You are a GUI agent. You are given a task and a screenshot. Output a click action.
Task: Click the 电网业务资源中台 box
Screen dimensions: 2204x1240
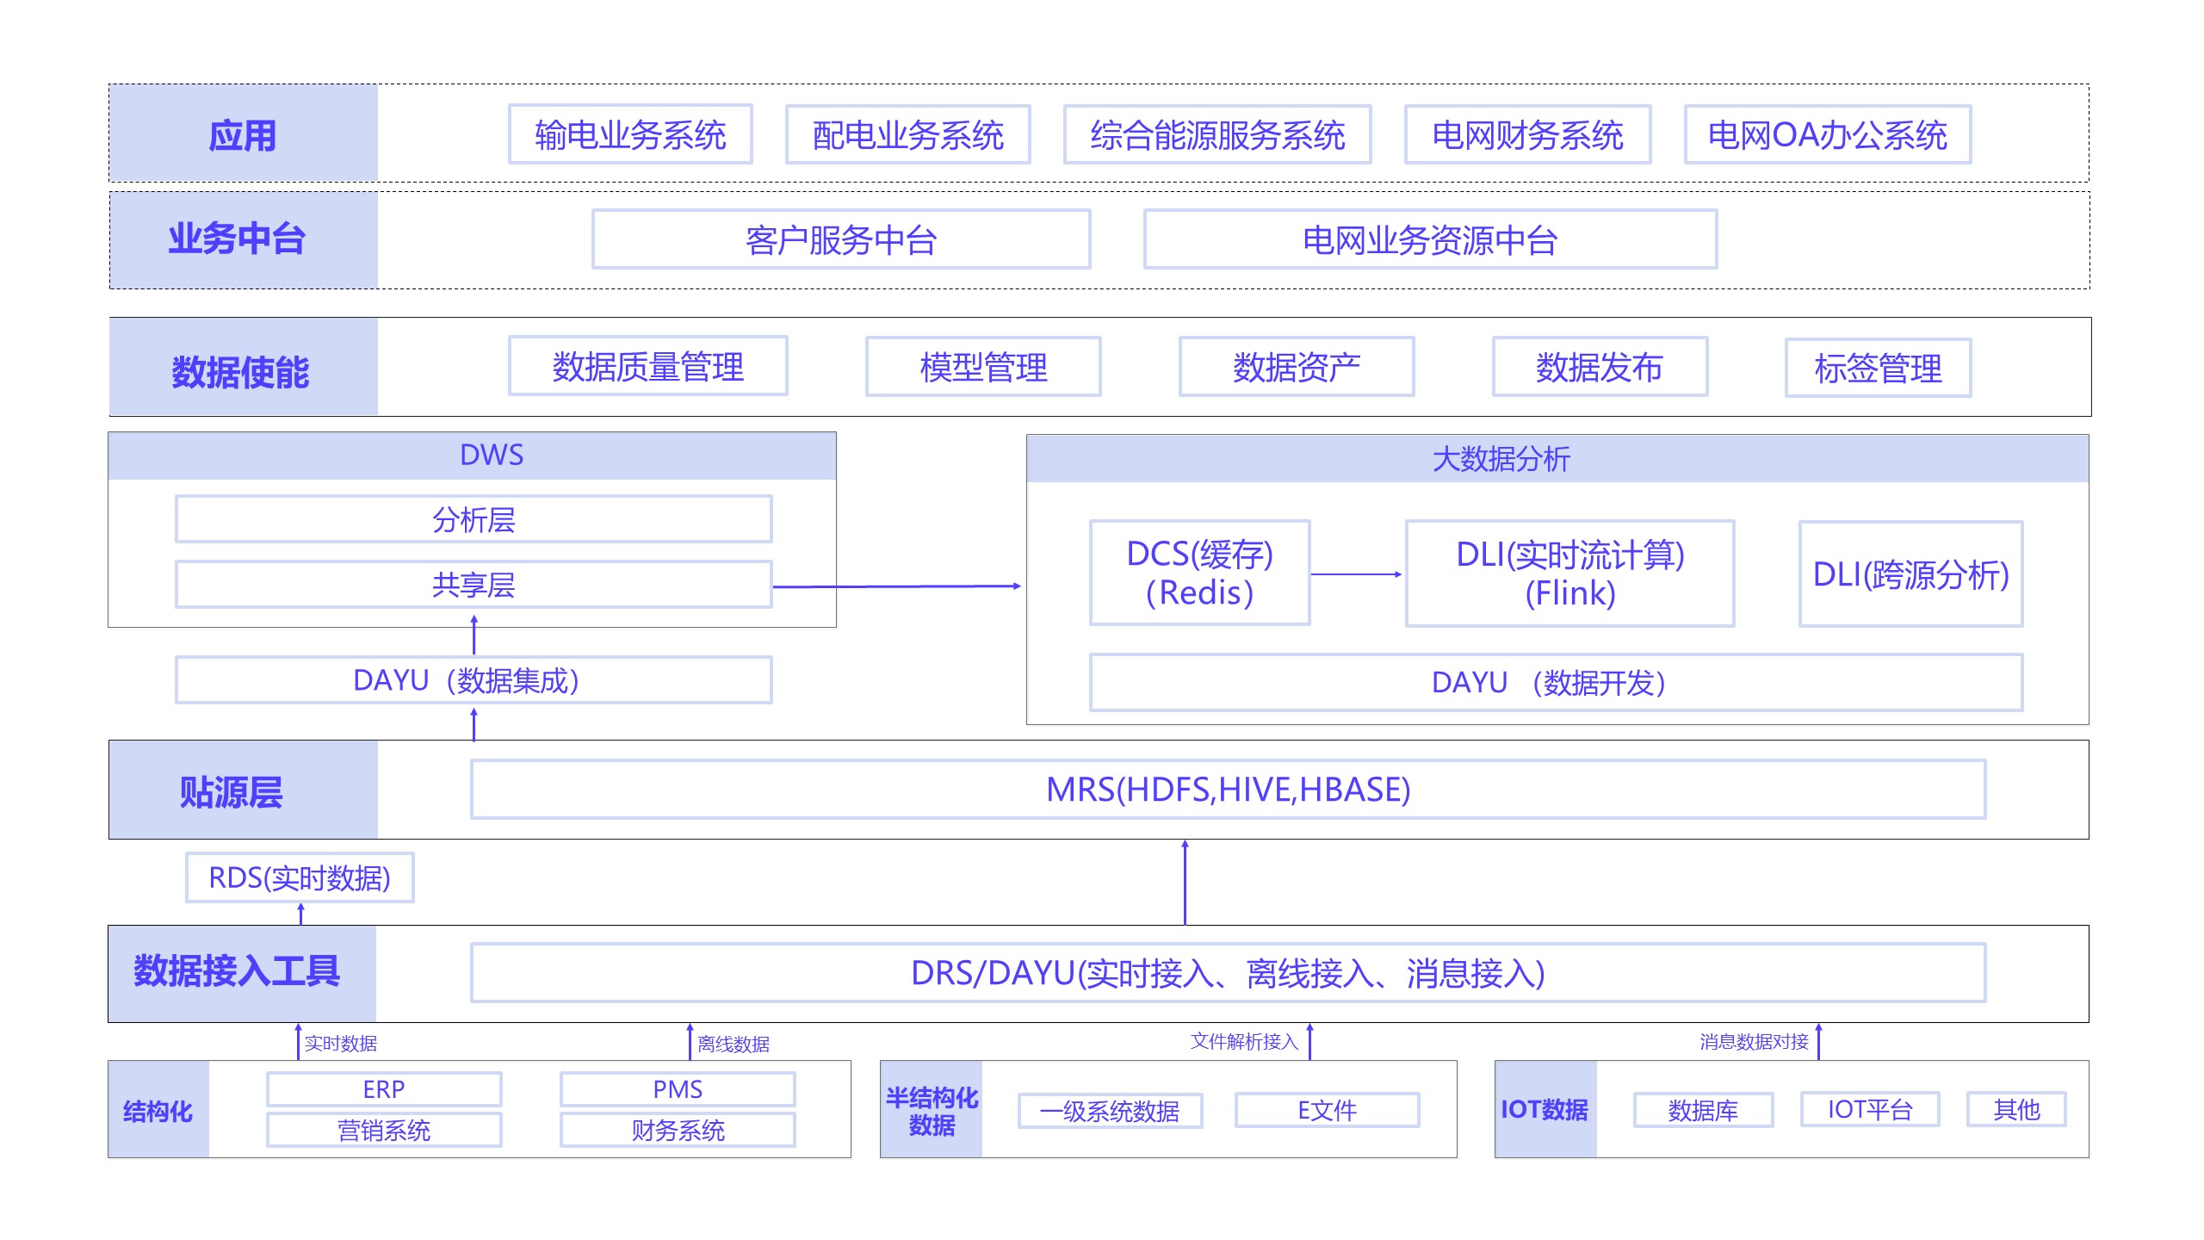[x=1430, y=239]
